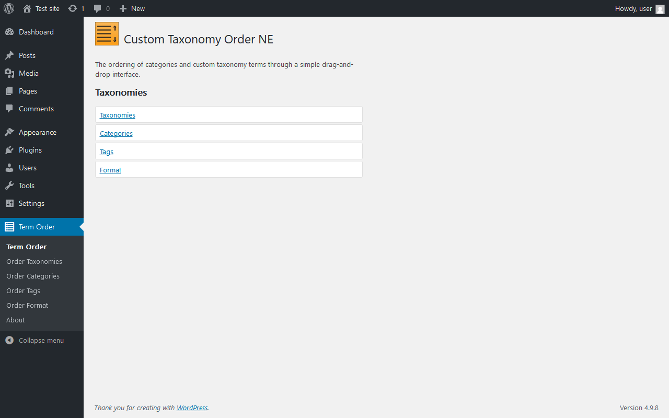Open the WordPress logo menu

click(9, 8)
